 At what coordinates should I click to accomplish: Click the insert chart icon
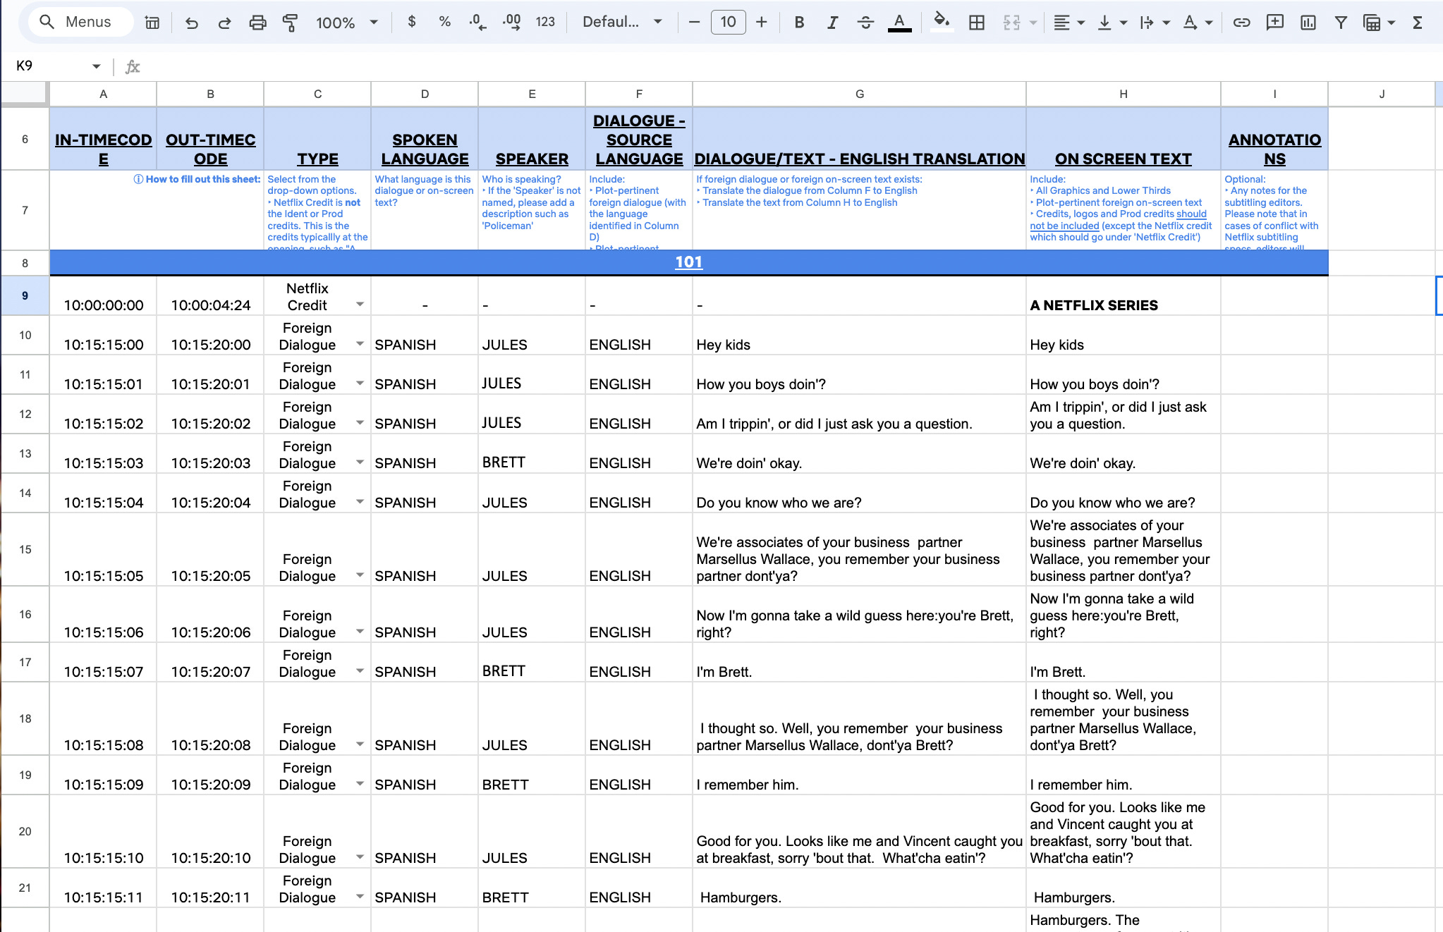tap(1308, 23)
